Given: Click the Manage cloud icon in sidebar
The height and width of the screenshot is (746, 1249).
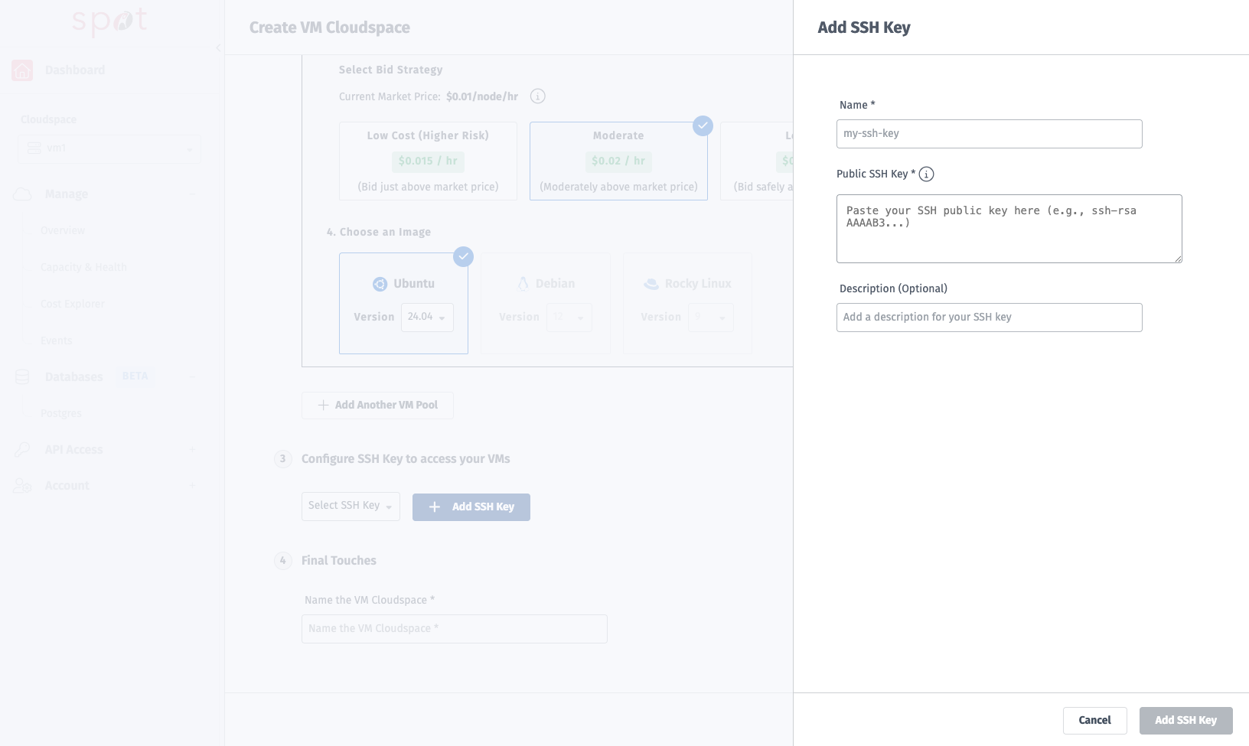Looking at the screenshot, I should [22, 194].
